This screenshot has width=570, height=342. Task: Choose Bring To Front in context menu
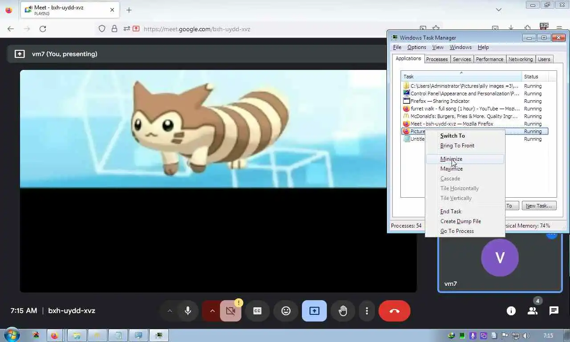click(x=465, y=146)
